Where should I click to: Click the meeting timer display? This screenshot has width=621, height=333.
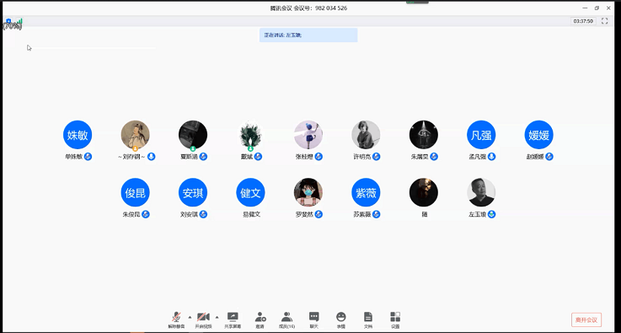[583, 21]
